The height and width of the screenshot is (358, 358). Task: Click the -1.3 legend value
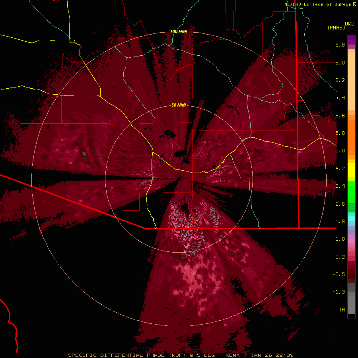[x=339, y=292]
